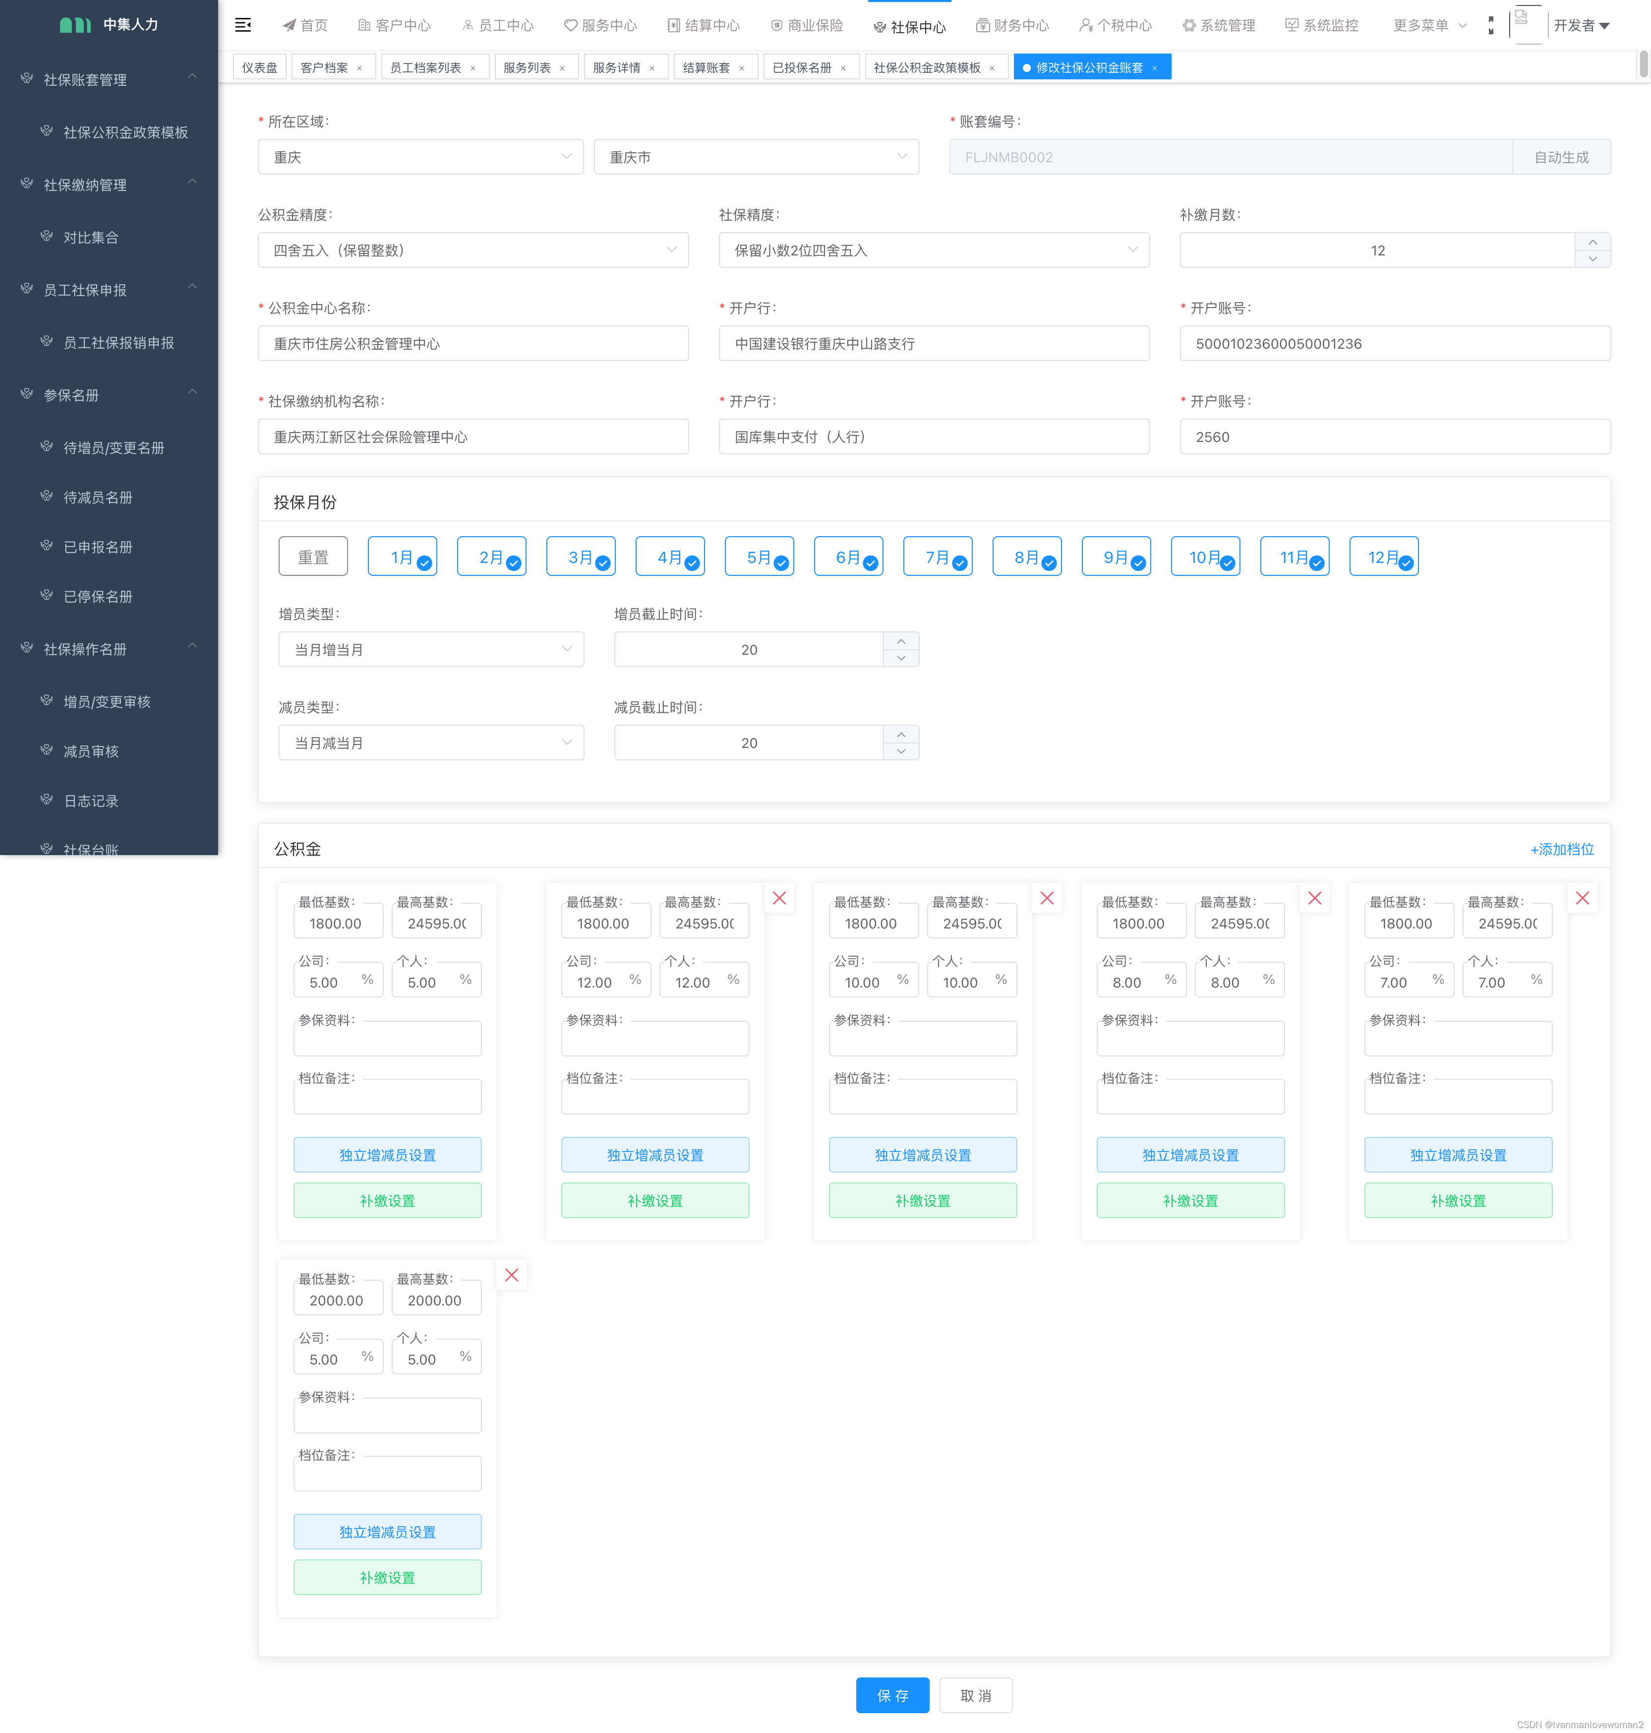Close the 社保公积金政策模板 tab
1651x1733 pixels.
992,68
